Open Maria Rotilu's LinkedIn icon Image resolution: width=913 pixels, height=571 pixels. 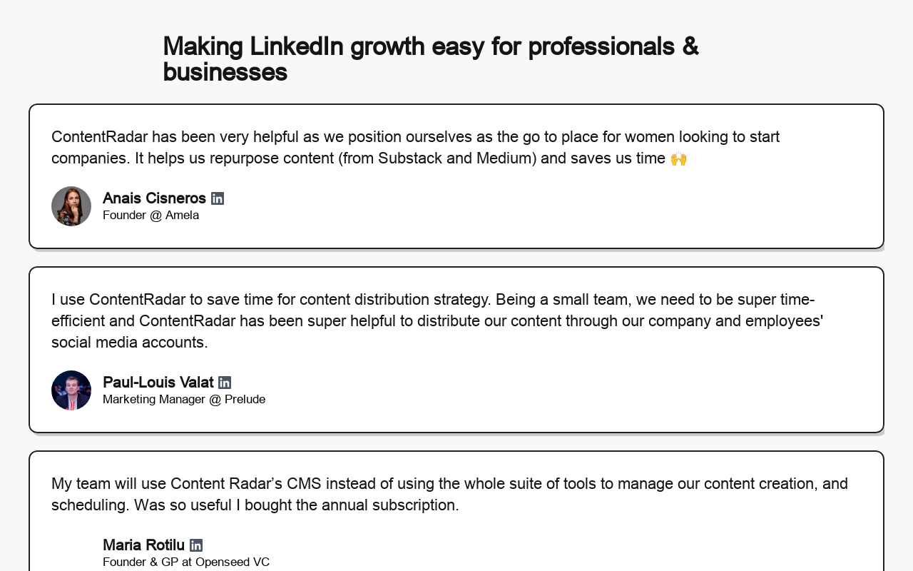click(196, 545)
